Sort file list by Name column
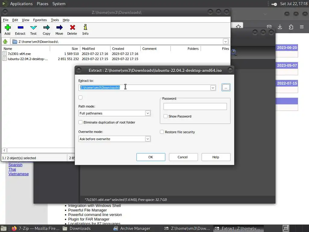Viewport: 309px width, 232px height. (26, 49)
